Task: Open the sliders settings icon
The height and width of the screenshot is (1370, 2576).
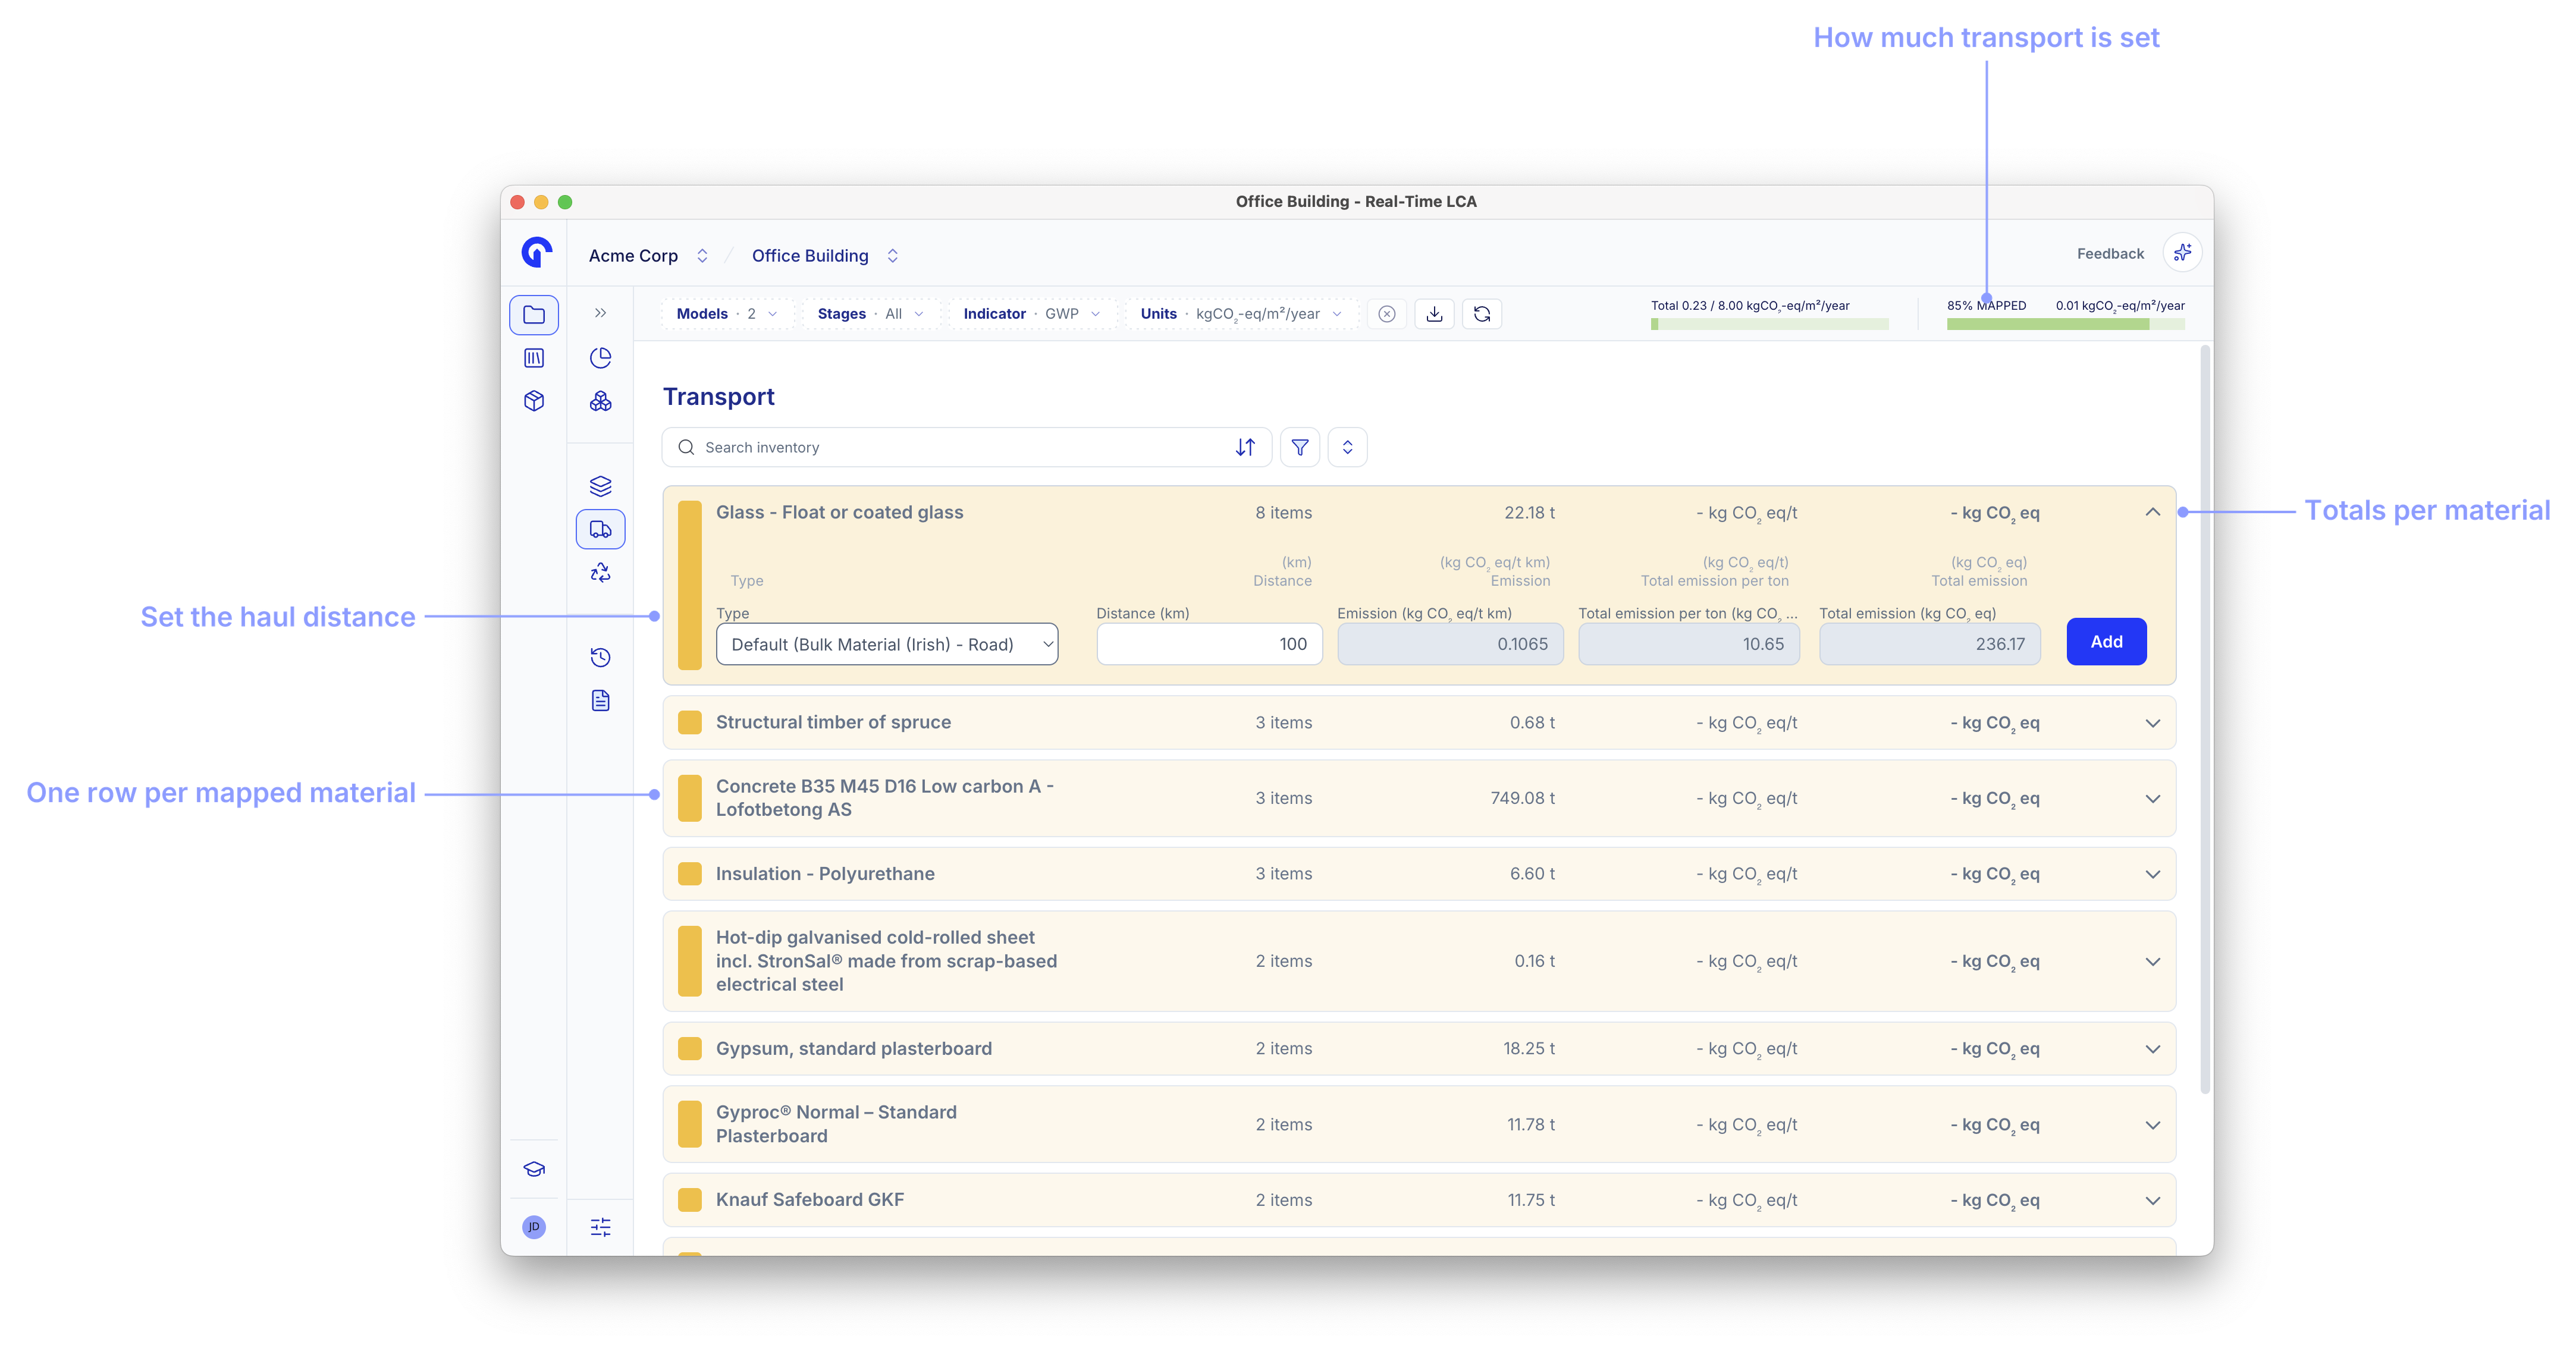Action: pos(600,1227)
